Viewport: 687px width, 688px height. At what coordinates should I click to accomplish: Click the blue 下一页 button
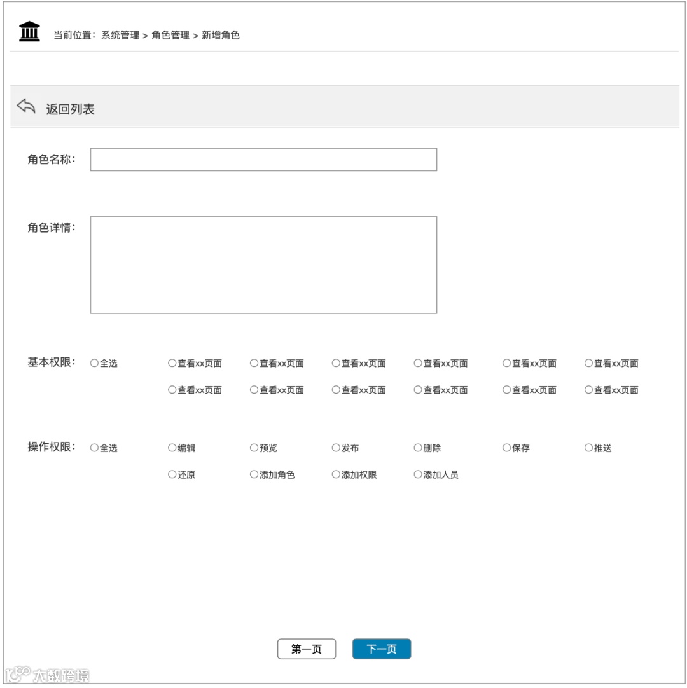tap(382, 649)
